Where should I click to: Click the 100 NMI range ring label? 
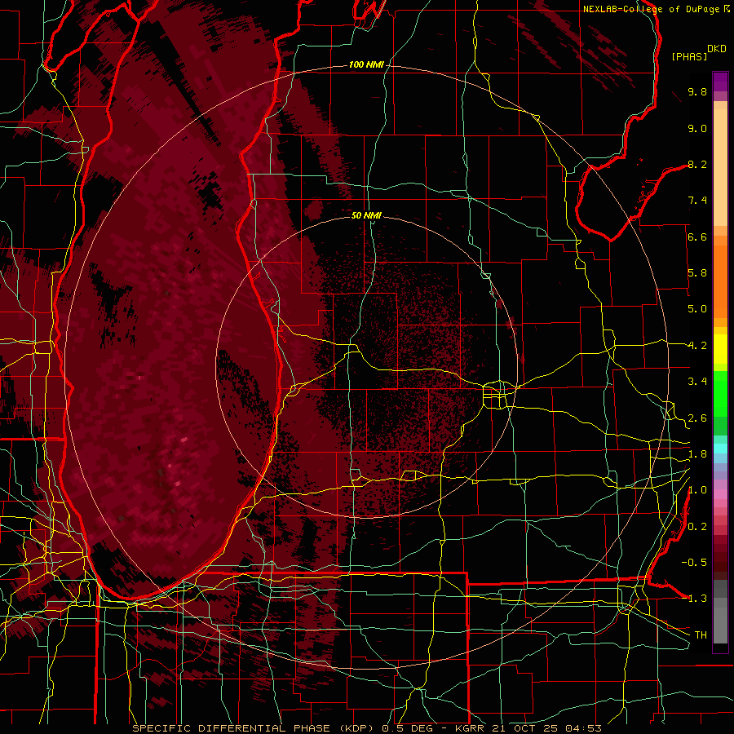click(x=366, y=64)
